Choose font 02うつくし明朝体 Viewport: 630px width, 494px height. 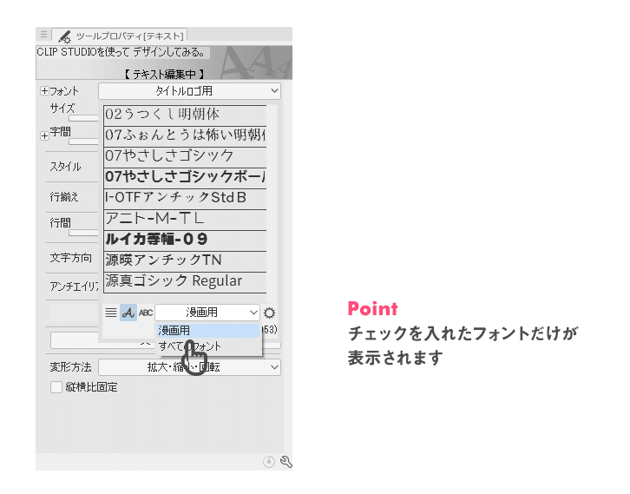[185, 115]
